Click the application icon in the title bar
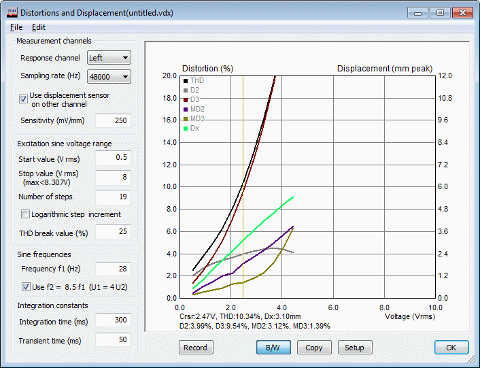 pyautogui.click(x=11, y=12)
